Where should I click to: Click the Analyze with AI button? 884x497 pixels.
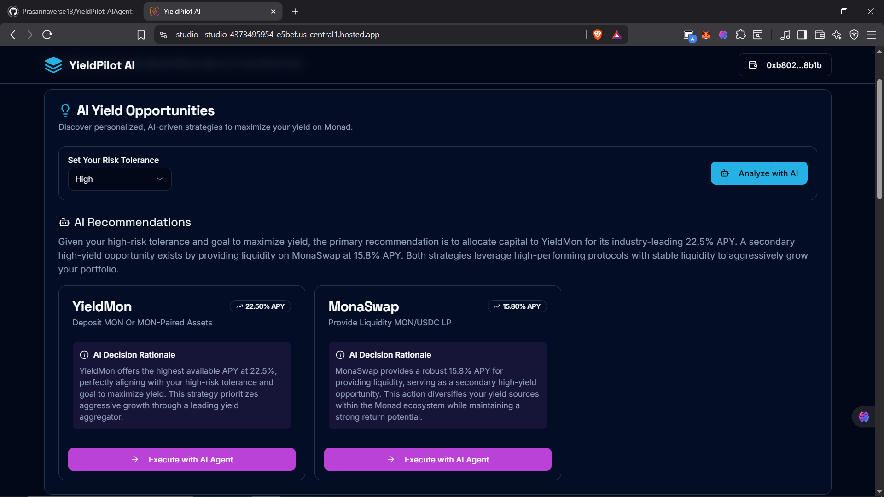tap(759, 173)
